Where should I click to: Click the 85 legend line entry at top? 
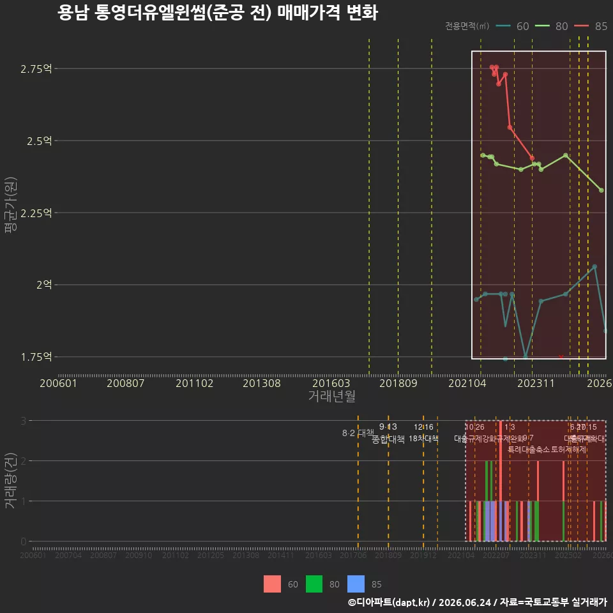[591, 26]
